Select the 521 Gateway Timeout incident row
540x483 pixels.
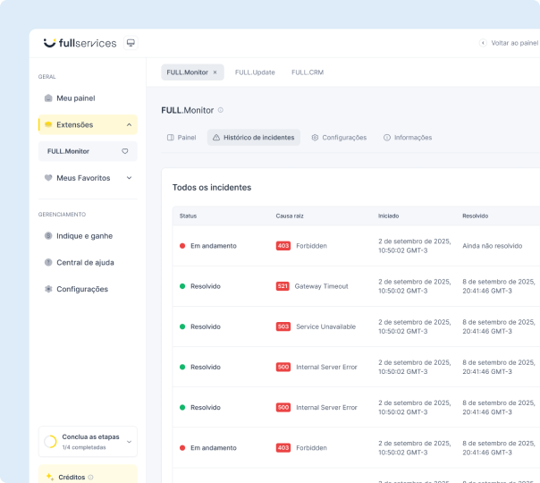(x=358, y=286)
